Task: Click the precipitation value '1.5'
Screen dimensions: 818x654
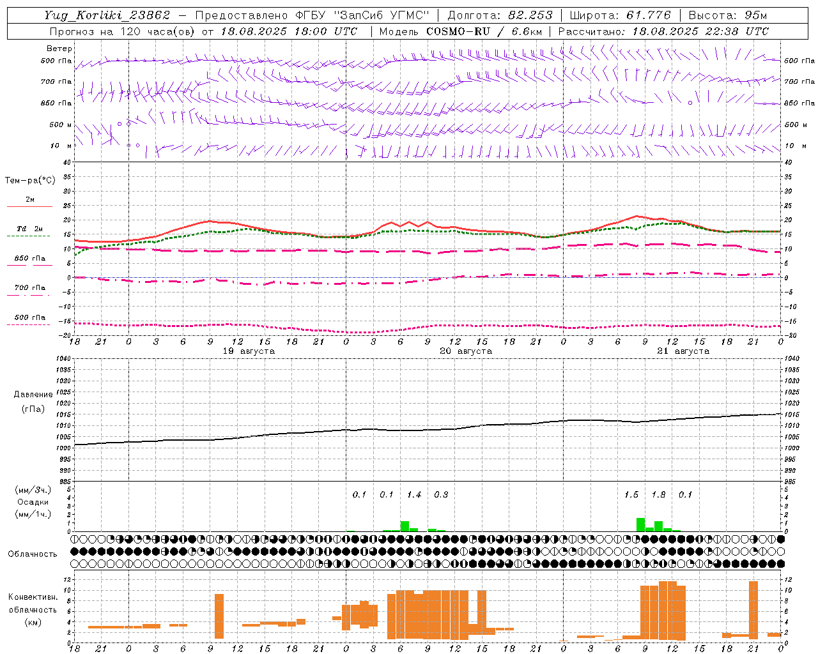Action: (631, 495)
